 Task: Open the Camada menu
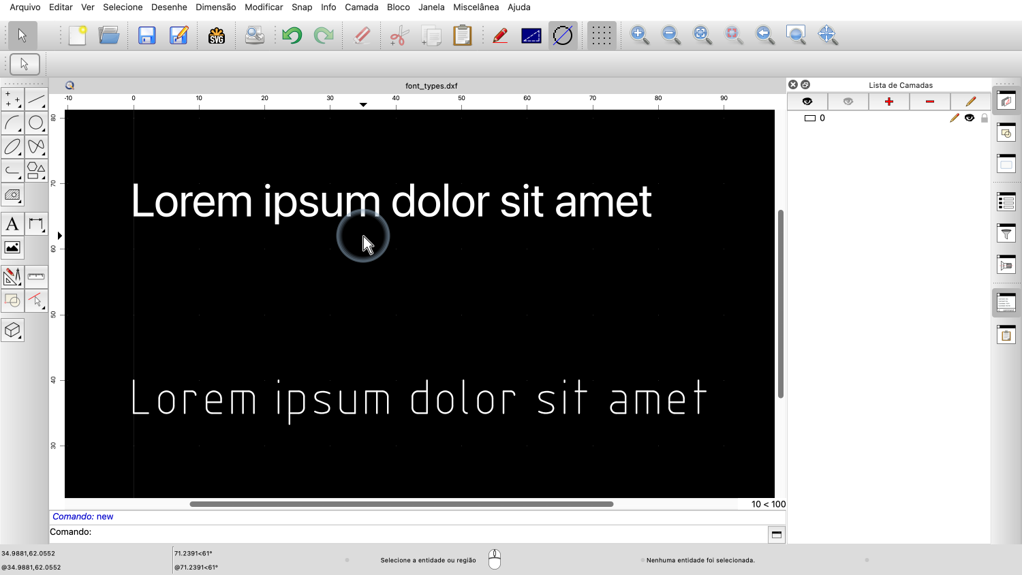click(x=361, y=7)
